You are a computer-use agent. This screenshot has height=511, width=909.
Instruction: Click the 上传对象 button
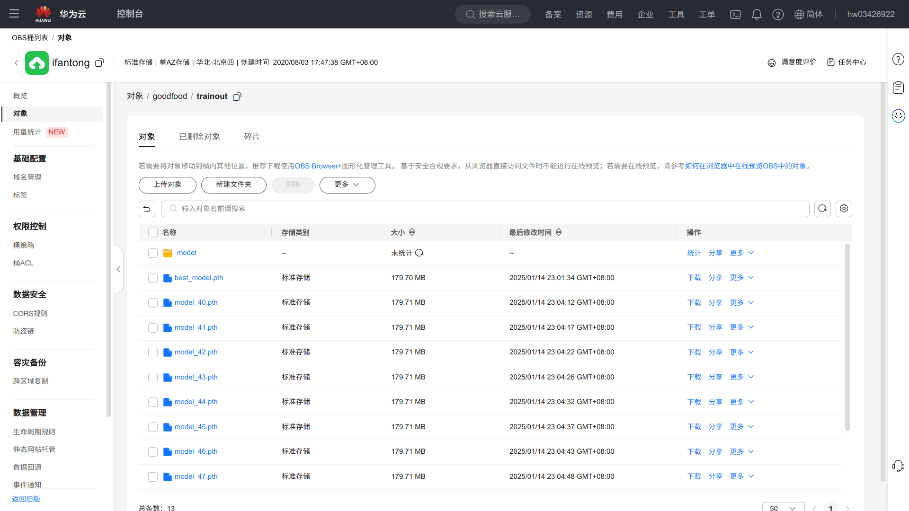pyautogui.click(x=168, y=185)
